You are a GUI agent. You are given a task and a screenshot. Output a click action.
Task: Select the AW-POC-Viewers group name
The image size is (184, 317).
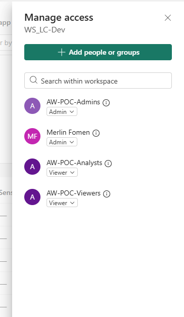click(x=73, y=193)
